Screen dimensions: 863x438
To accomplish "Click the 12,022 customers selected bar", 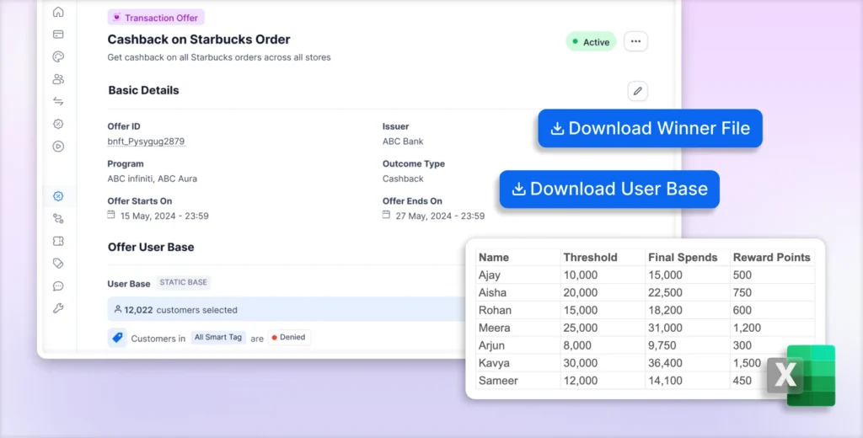I will coord(287,309).
